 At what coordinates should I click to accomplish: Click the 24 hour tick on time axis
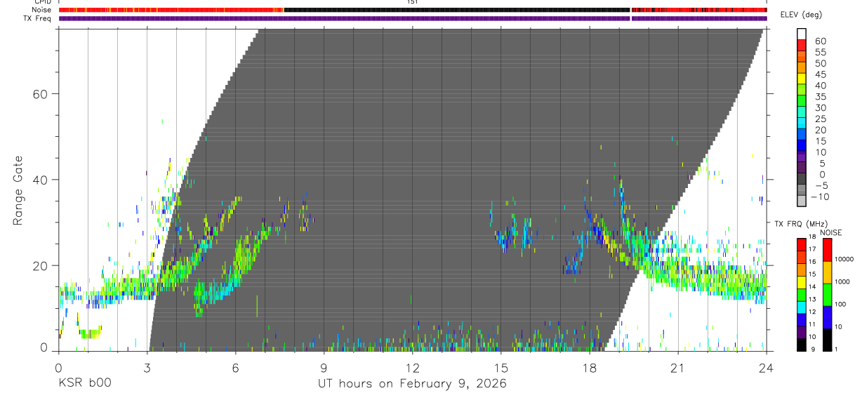pos(767,368)
